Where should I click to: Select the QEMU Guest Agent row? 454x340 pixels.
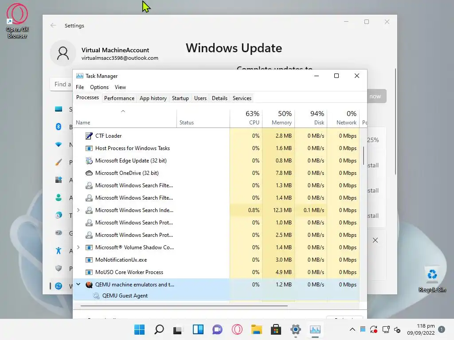216,295
